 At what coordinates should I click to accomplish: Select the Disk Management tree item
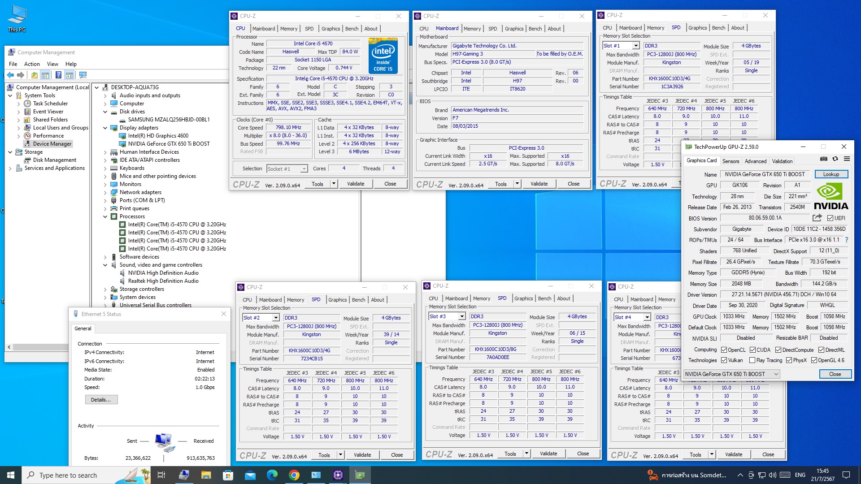54,160
